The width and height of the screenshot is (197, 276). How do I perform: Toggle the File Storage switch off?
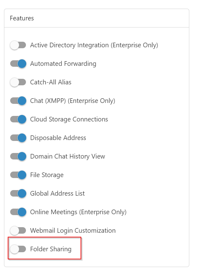click(18, 175)
